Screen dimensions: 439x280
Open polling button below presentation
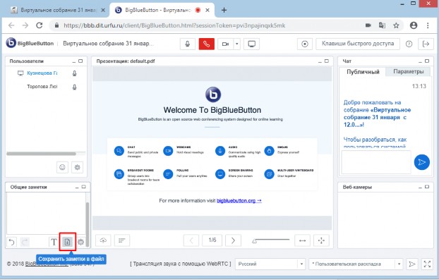tap(122, 241)
